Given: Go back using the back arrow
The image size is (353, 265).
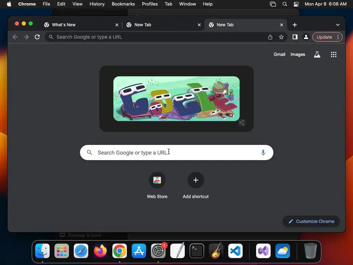Looking at the screenshot, I should [x=15, y=37].
